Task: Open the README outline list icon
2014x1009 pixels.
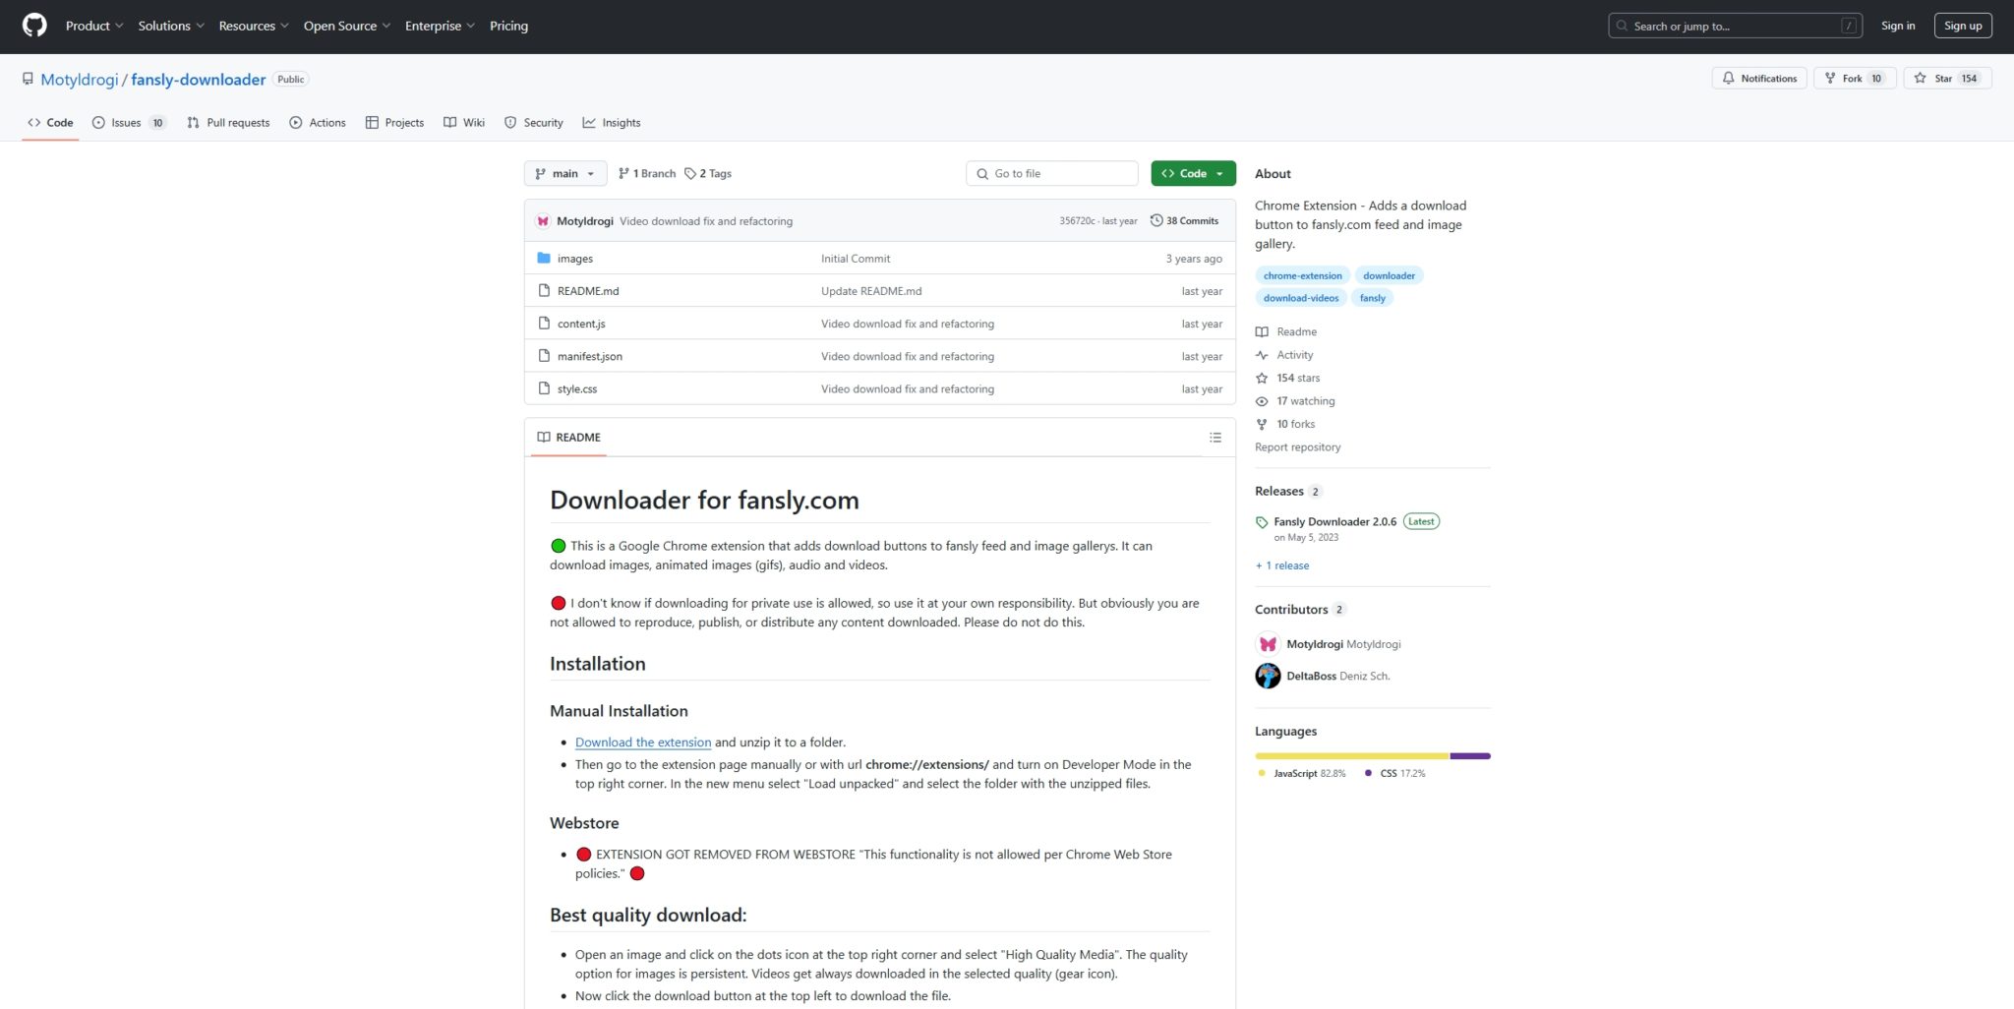Action: coord(1215,437)
